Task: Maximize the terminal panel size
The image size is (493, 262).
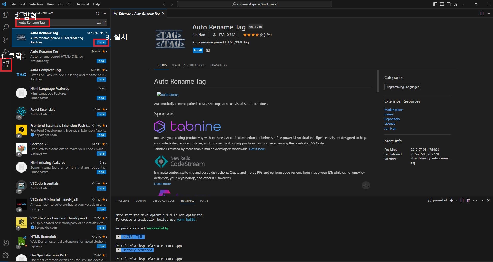Action: [482, 200]
